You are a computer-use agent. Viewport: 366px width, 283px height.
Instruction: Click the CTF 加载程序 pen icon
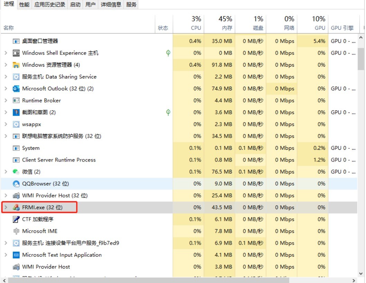click(x=16, y=219)
